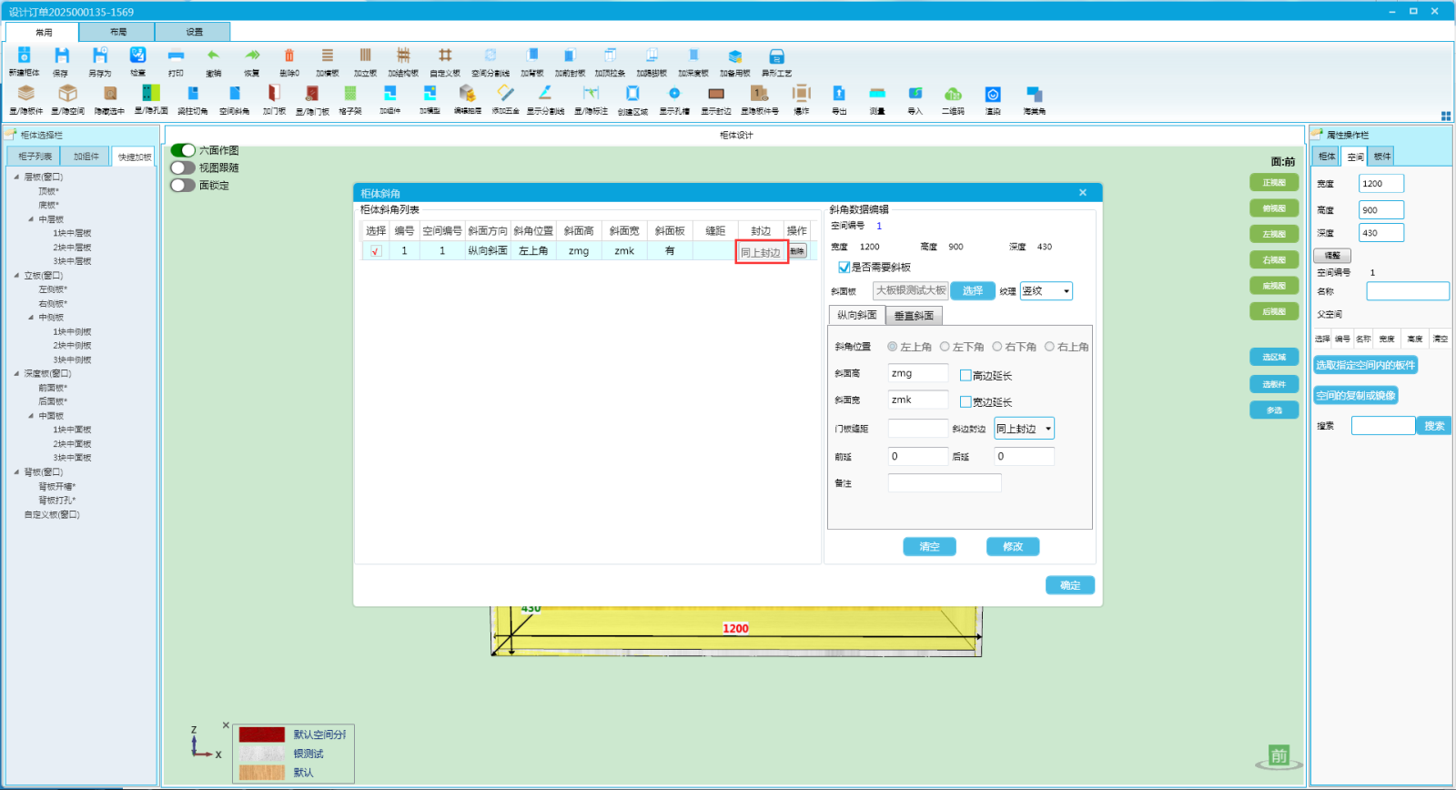Click the 显/隐空间 box icon
Viewport: 1456px width, 790px height.
pyautogui.click(x=67, y=94)
